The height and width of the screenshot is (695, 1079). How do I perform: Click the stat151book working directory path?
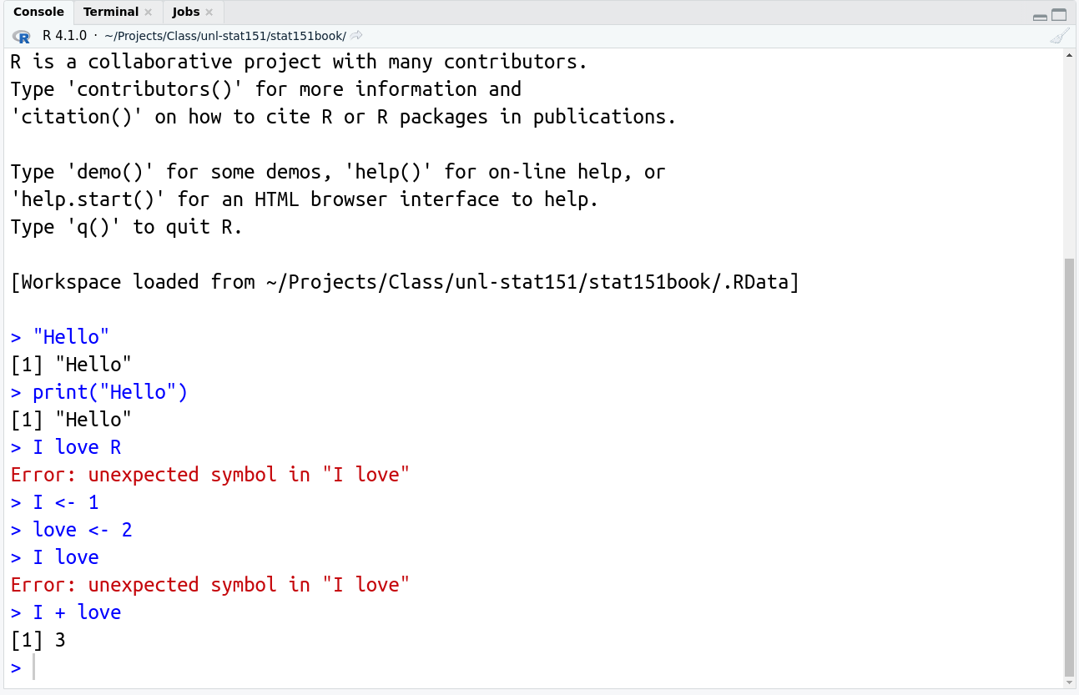point(225,36)
